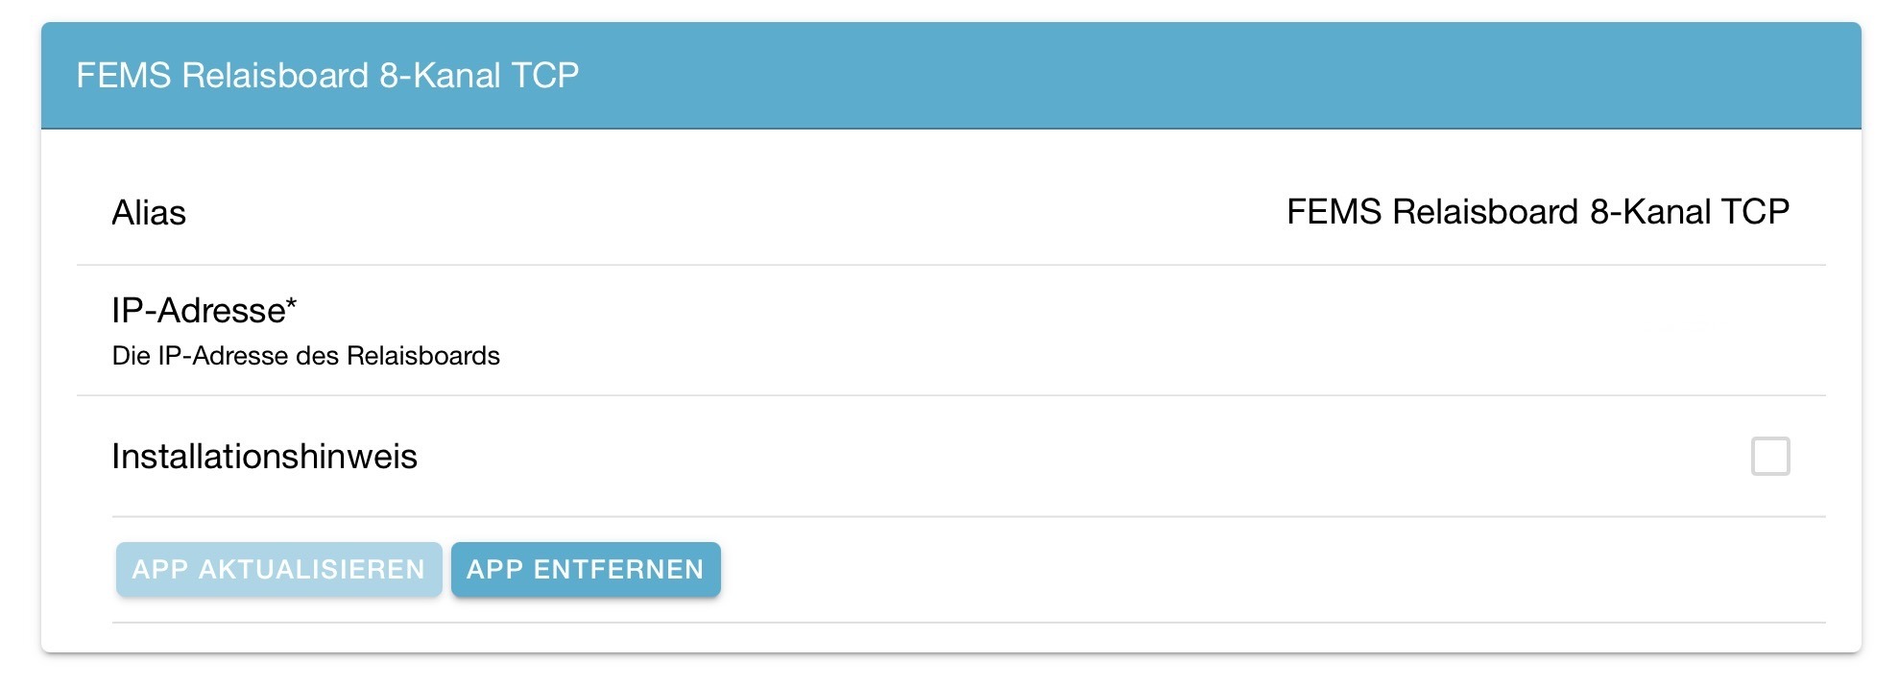
Task: Click the word 'FEMS' in the header title
Action: click(123, 75)
